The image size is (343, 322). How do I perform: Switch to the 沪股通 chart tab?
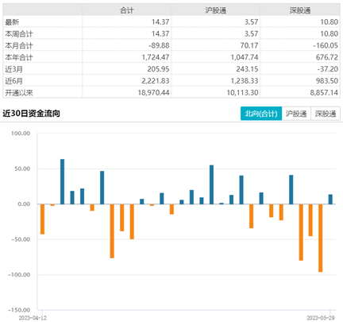point(296,114)
